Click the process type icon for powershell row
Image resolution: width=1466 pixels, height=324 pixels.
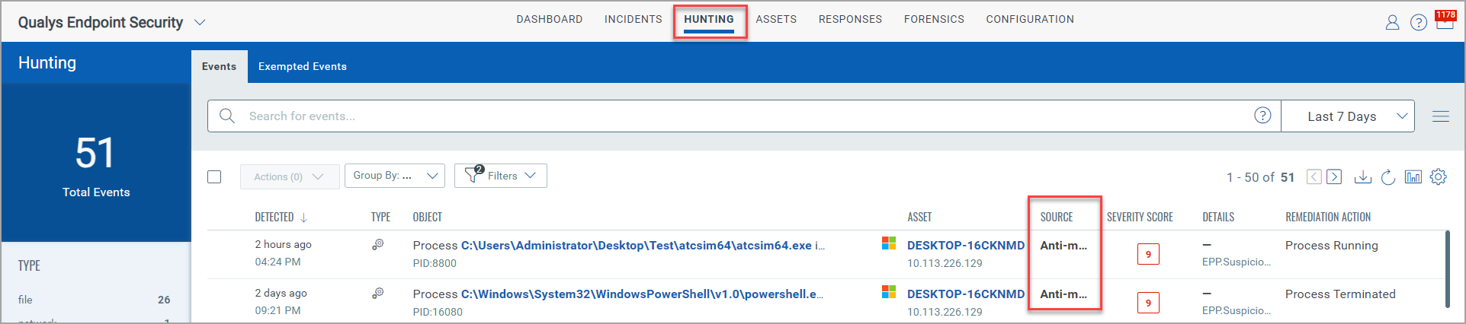click(377, 294)
